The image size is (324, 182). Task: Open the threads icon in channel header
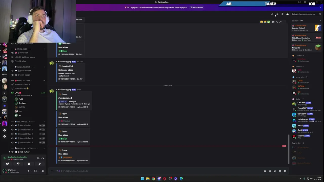pyautogui.click(x=272, y=14)
